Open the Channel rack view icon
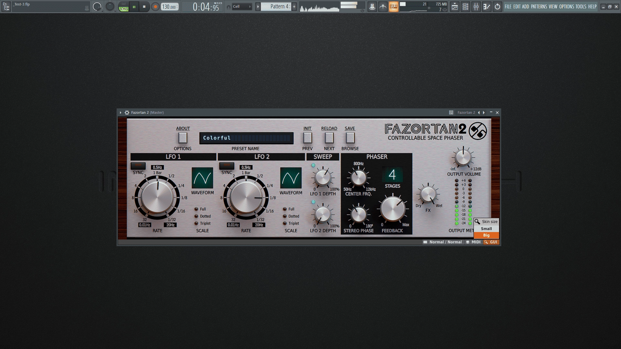Image resolution: width=621 pixels, height=349 pixels. pos(465,6)
